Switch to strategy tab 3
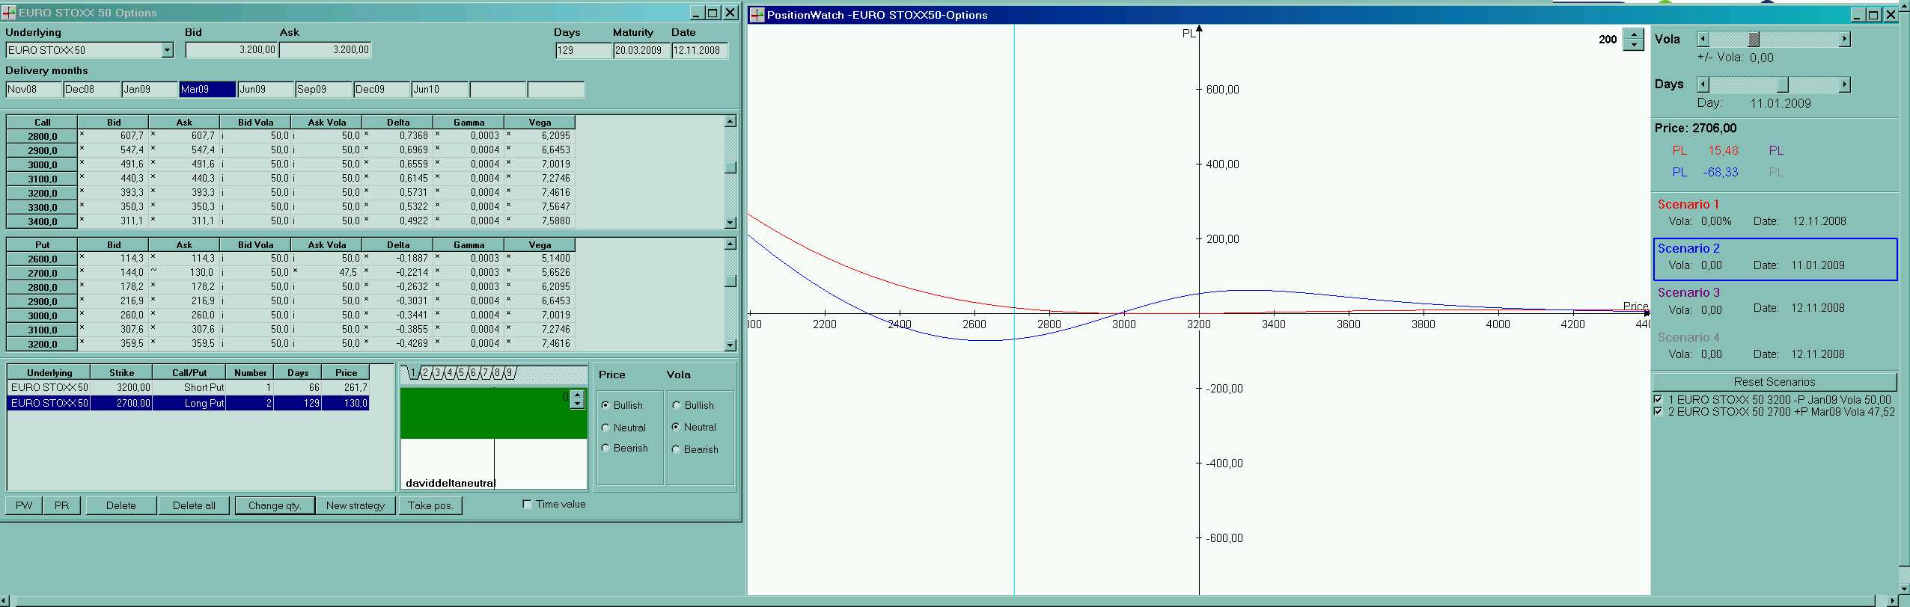The image size is (1910, 607). coord(439,372)
